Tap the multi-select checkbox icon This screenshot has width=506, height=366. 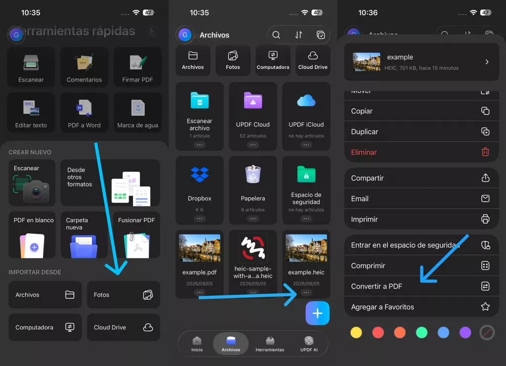point(321,35)
